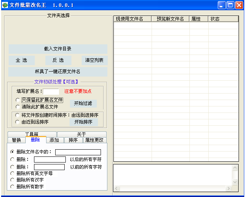The height and width of the screenshot is (197, 245).
Task: Click 预览新文件名 column header
Action: click(170, 19)
